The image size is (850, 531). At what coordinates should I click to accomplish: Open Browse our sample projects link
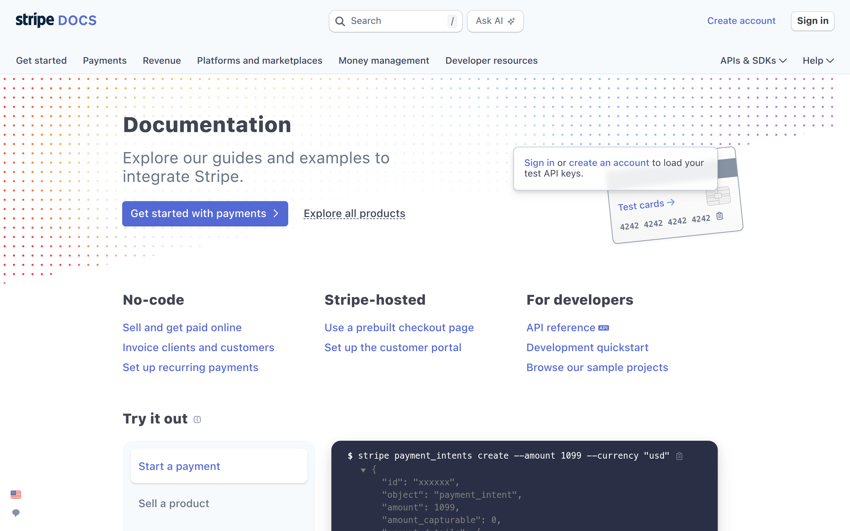[x=597, y=367]
